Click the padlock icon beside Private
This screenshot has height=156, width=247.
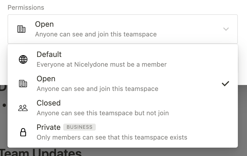coord(23,132)
